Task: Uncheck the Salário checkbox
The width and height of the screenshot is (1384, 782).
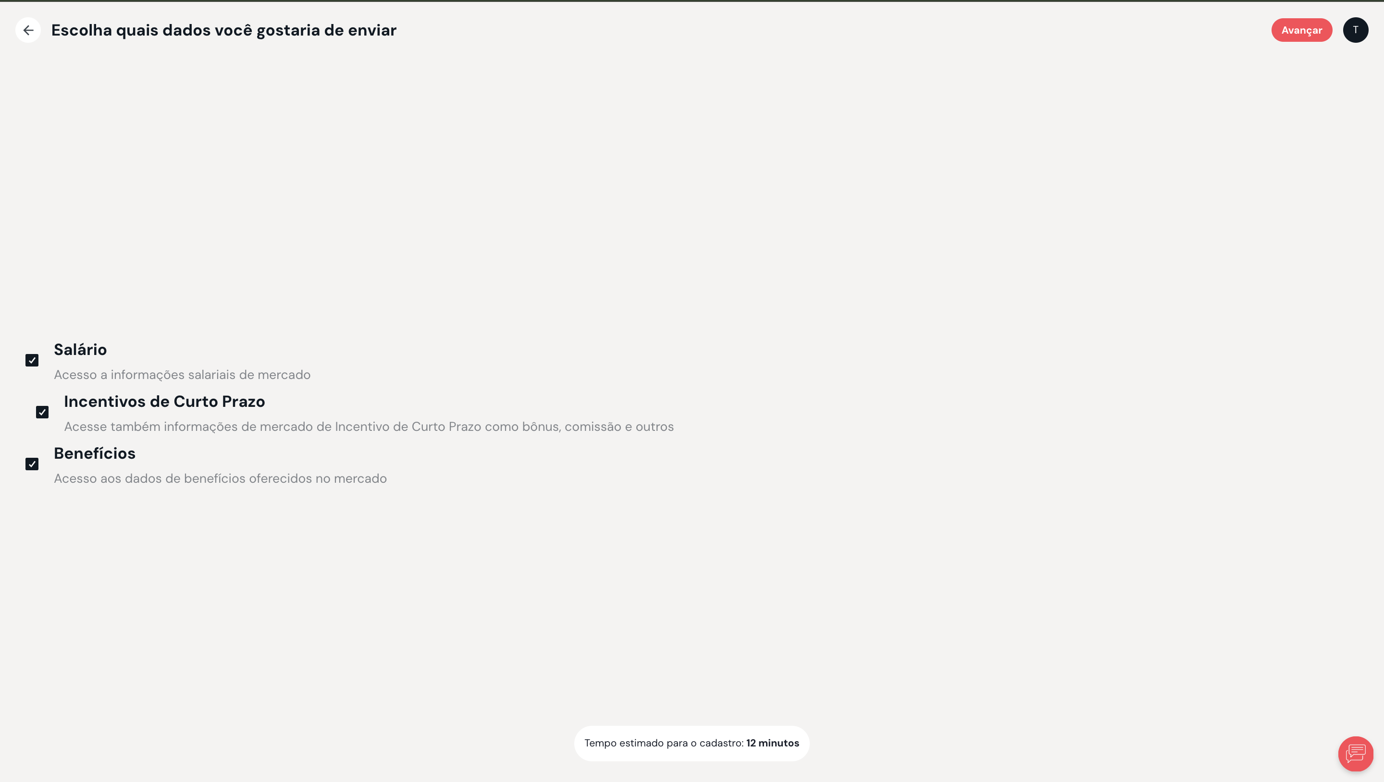Action: coord(32,360)
